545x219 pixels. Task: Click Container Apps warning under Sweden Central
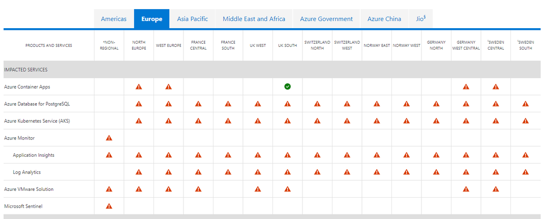[x=496, y=87]
